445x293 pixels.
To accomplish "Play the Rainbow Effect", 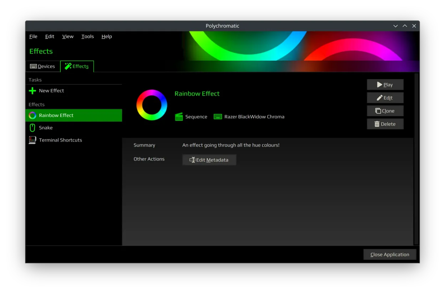I will coord(385,84).
